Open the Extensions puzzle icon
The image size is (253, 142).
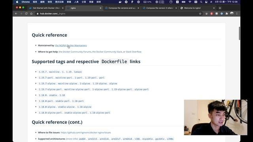[227, 14]
